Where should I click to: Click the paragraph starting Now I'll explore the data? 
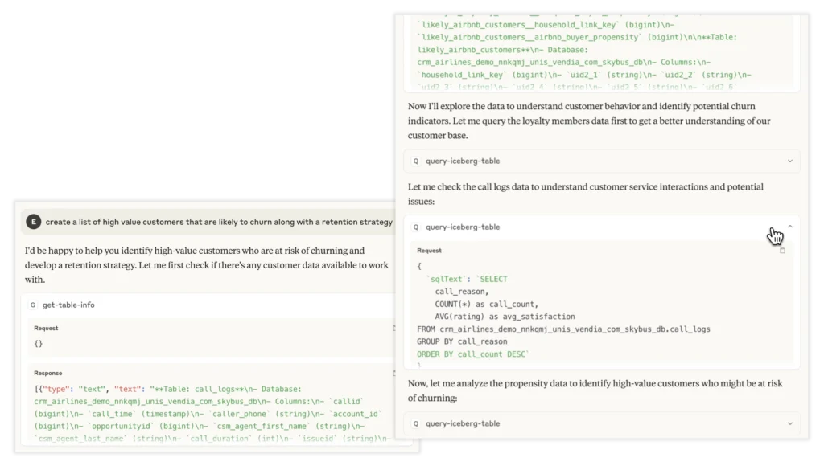(x=589, y=121)
